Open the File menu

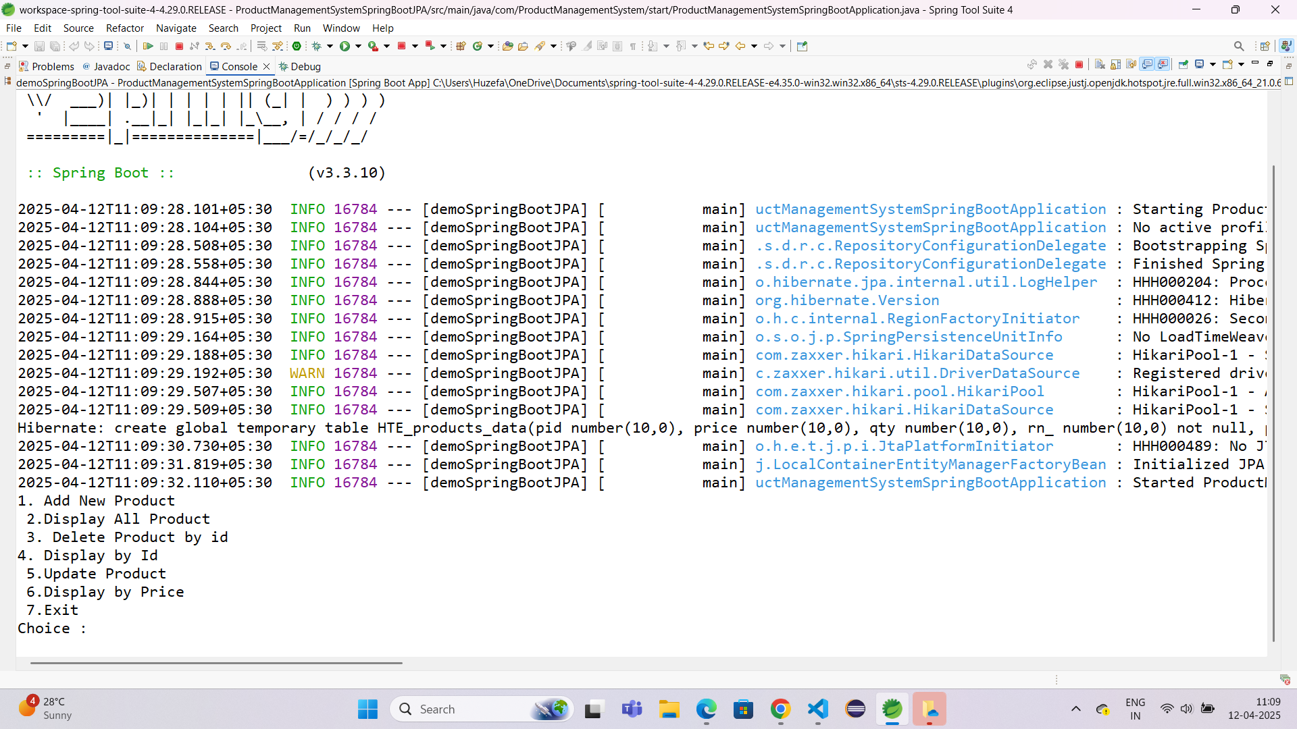coord(14,28)
